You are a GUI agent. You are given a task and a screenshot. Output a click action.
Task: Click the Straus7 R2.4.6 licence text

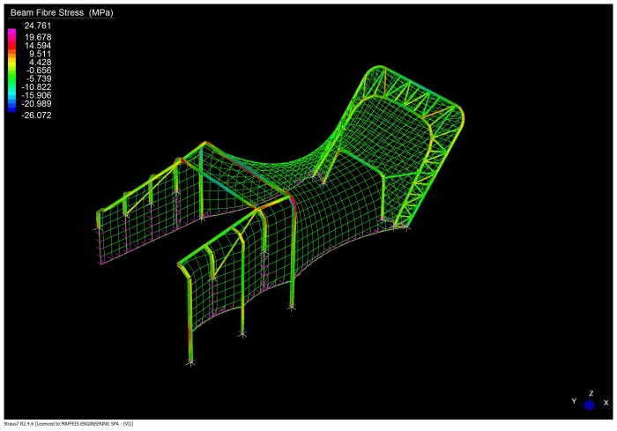[69, 425]
